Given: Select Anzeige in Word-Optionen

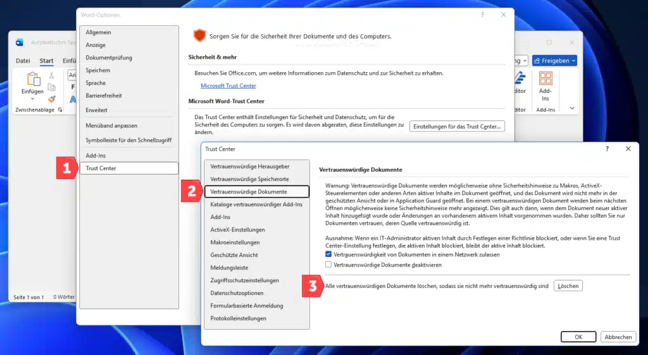Looking at the screenshot, I should (x=129, y=45).
